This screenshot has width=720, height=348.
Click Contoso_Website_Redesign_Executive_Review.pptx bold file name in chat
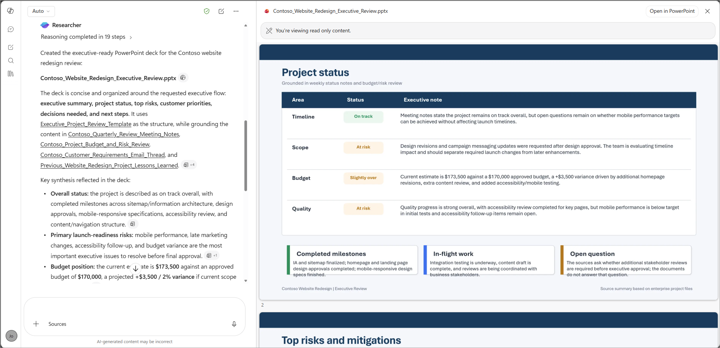(108, 78)
